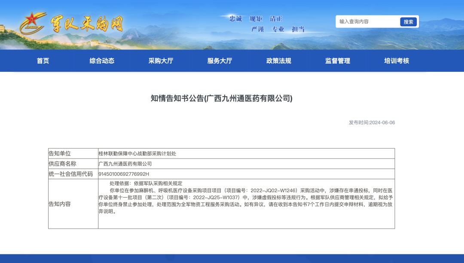464x263 pixels.
Task: Click supplier name 广西九州通医药有限公司 in table
Action: (x=125, y=164)
